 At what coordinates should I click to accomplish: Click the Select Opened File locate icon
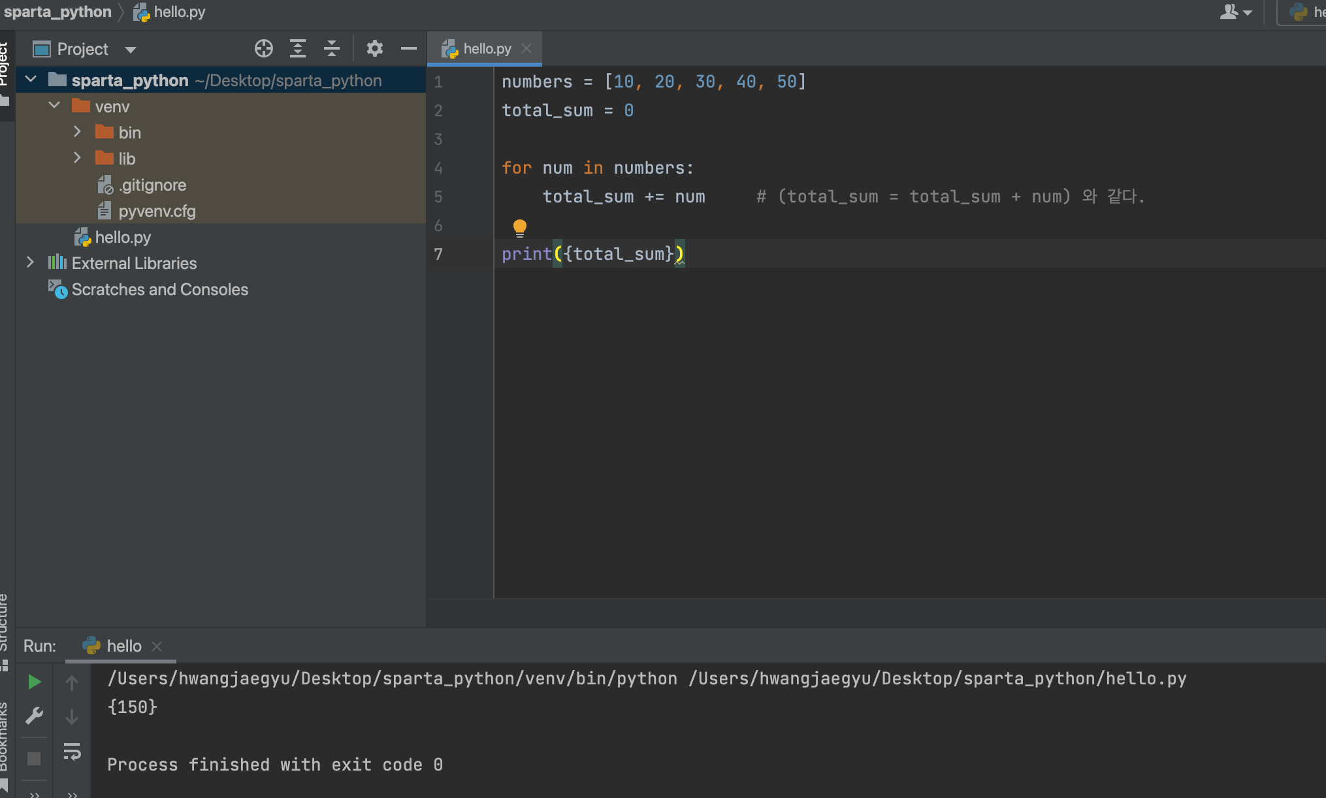(x=264, y=49)
